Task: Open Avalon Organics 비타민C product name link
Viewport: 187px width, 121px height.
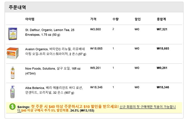Action: pos(56,51)
